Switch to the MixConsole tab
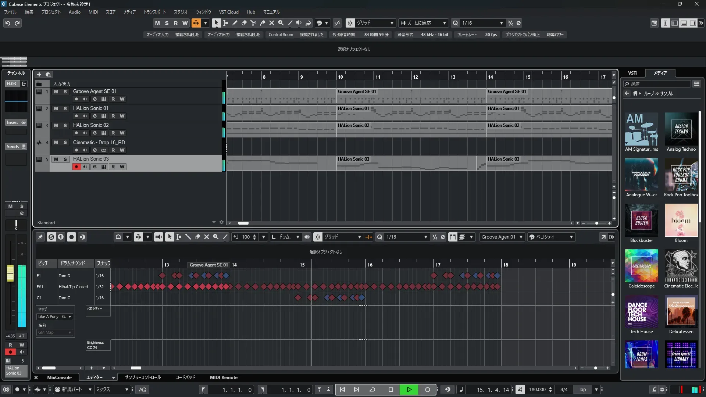 pyautogui.click(x=59, y=378)
